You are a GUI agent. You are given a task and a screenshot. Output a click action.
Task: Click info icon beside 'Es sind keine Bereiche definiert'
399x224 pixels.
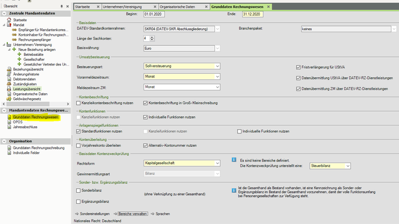coord(234,160)
